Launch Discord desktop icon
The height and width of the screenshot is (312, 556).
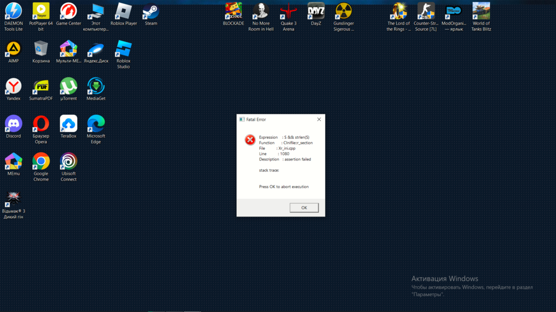pyautogui.click(x=13, y=127)
